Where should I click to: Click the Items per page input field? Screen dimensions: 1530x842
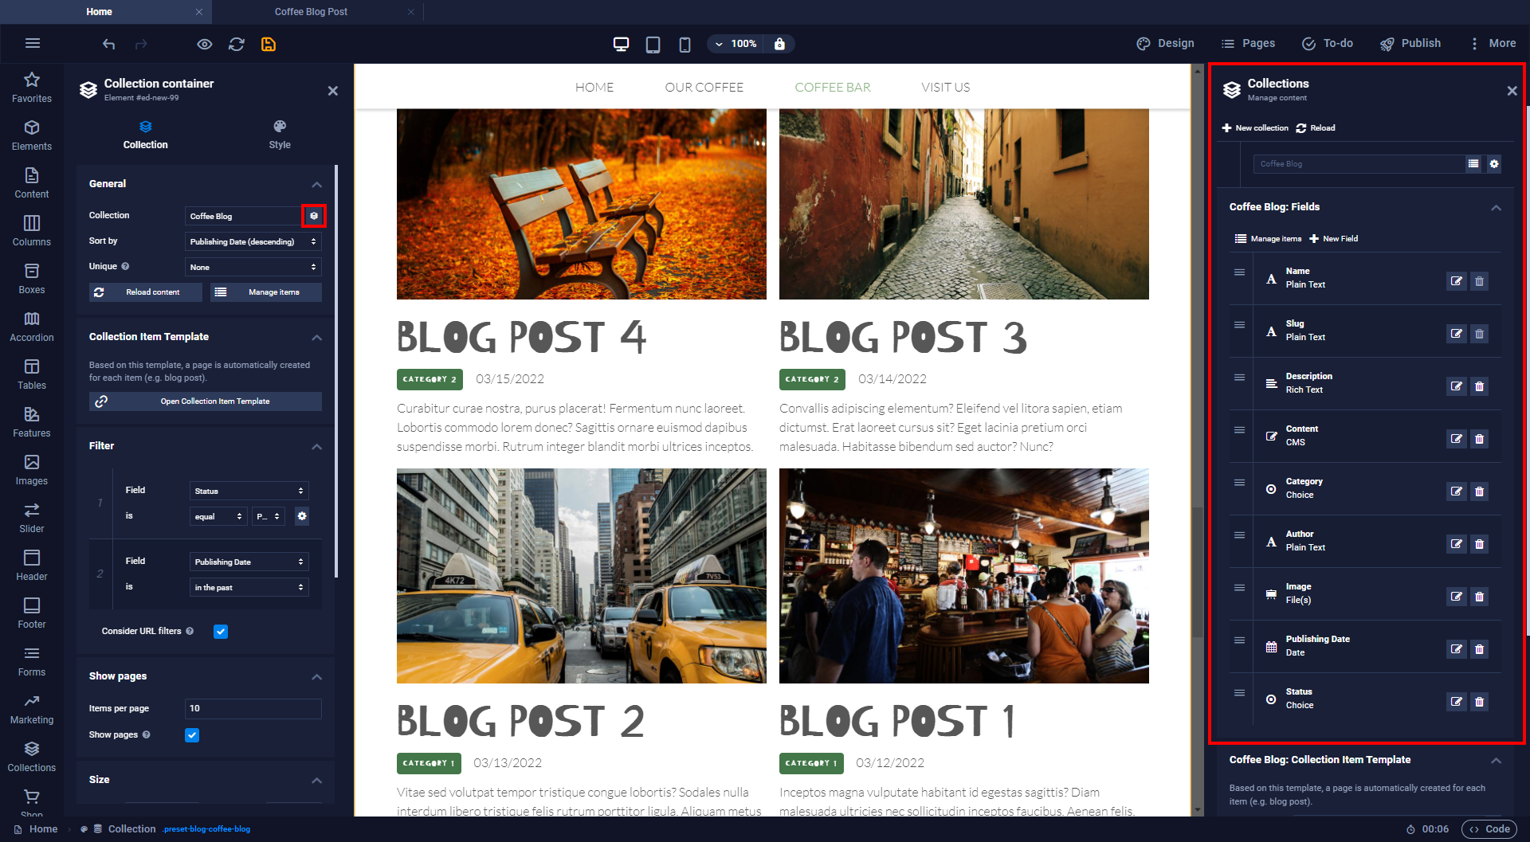click(x=253, y=708)
